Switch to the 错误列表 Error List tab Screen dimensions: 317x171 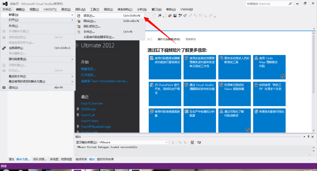(81, 159)
